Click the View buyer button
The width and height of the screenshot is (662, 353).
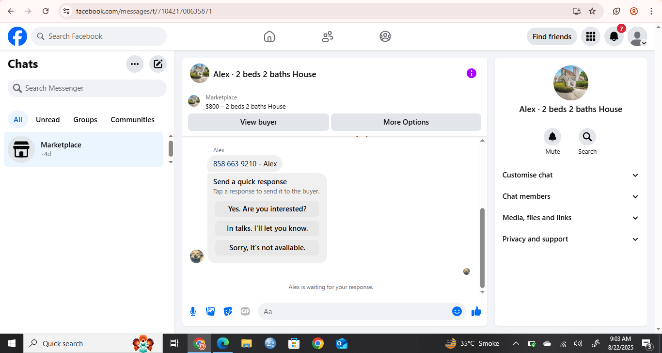pyautogui.click(x=259, y=122)
